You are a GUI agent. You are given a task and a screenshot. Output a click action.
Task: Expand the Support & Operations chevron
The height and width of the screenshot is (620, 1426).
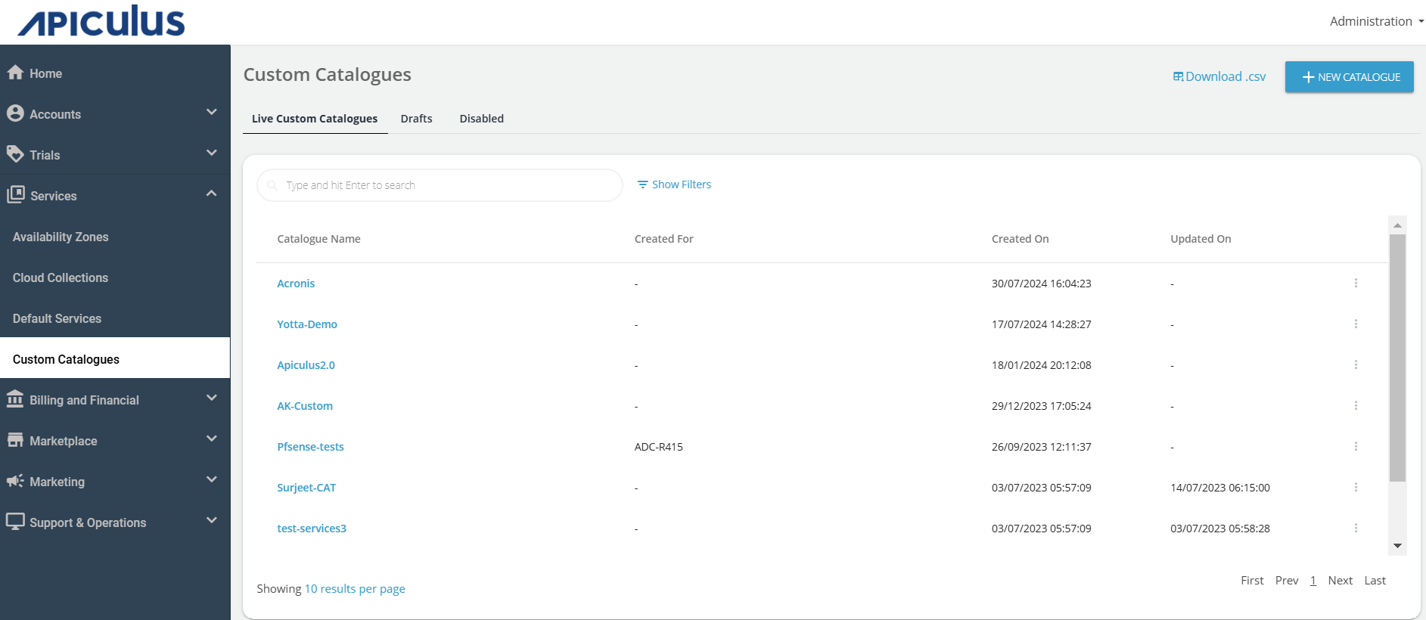tap(212, 520)
